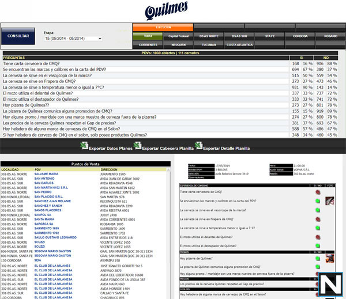Switch to the NEUQUEN tab
The image size is (346, 299).
178,45
